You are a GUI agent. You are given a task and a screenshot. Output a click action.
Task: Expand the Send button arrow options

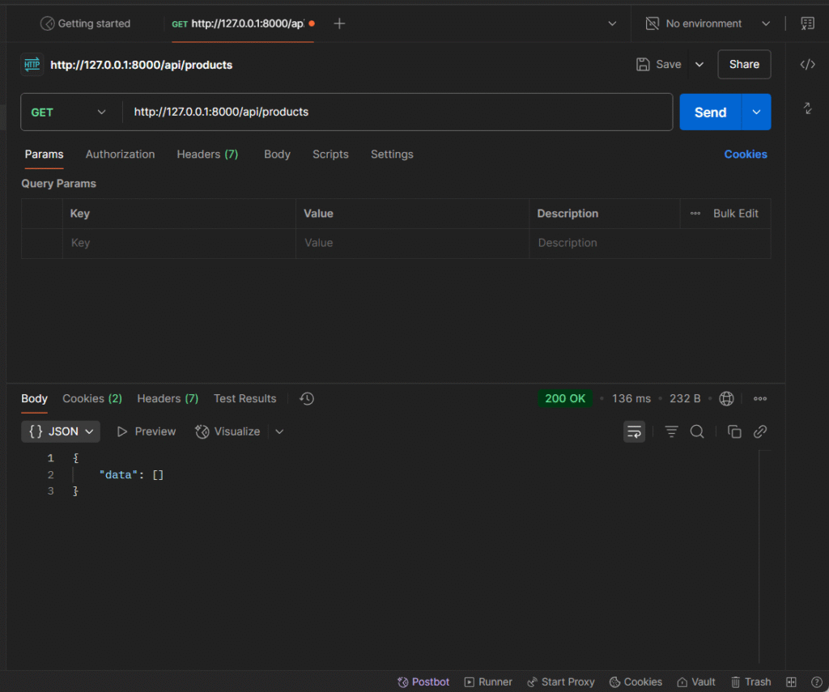click(756, 113)
